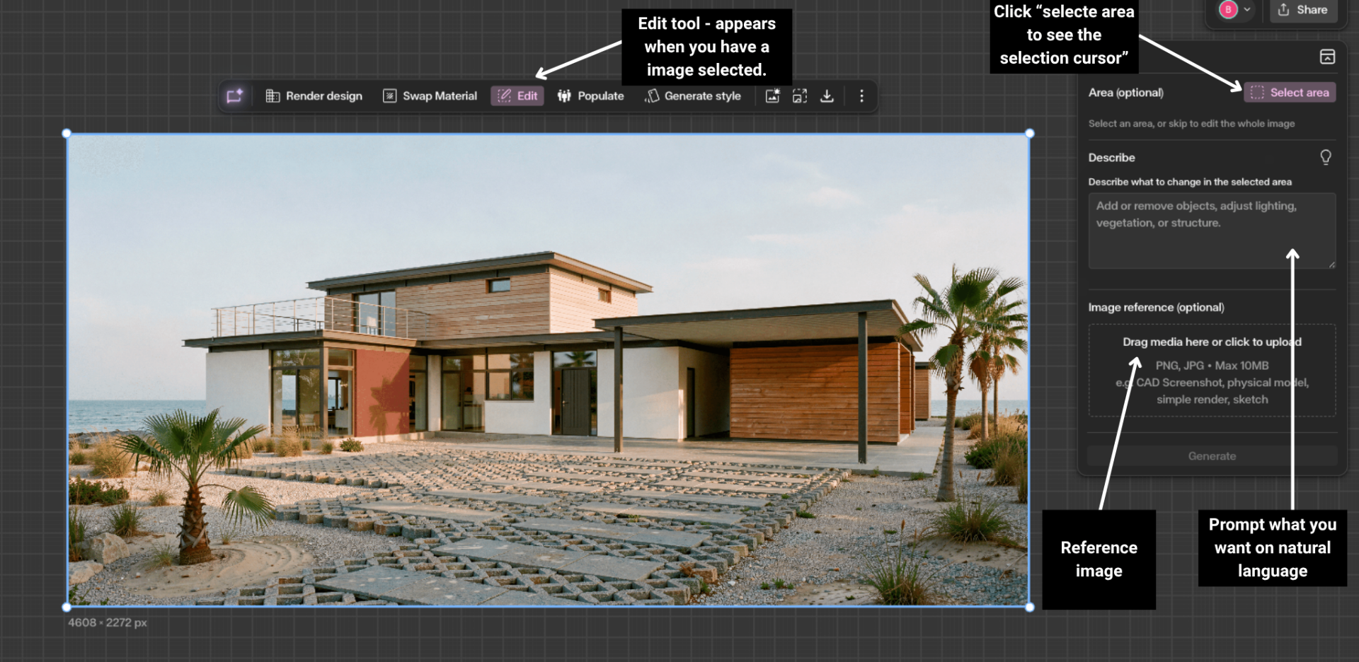
Task: Click the bottom-left image resize handle
Action: click(x=67, y=607)
